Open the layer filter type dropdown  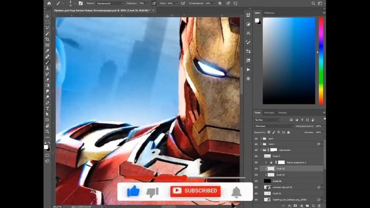[267, 120]
